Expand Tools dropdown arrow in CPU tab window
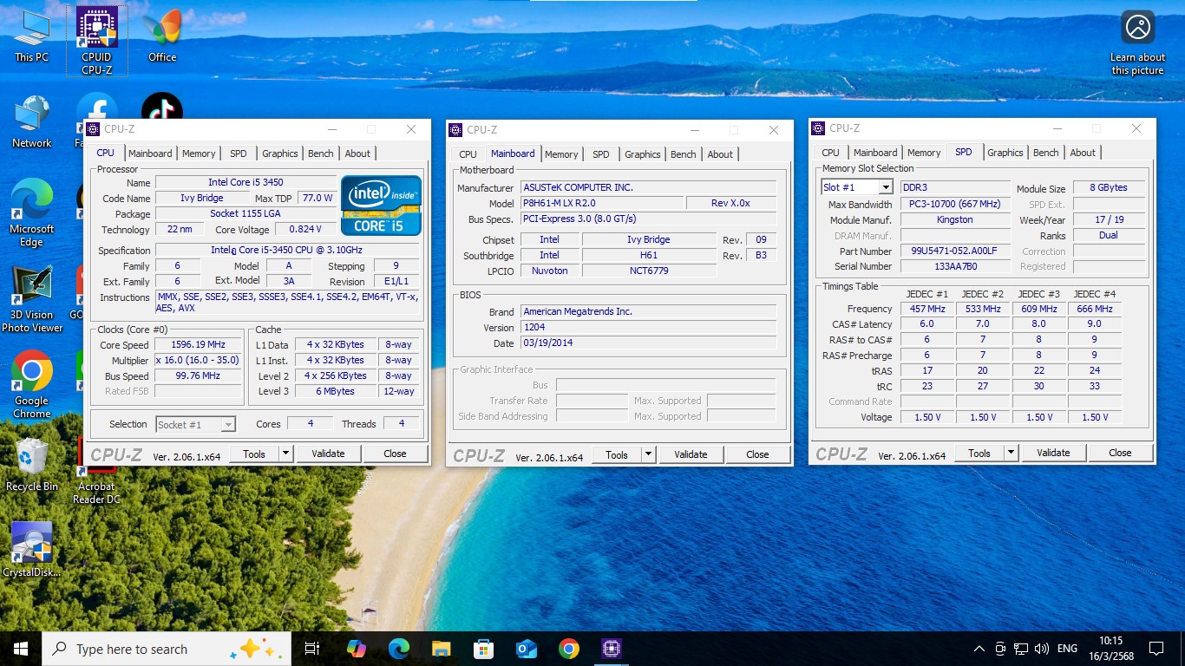 285,454
